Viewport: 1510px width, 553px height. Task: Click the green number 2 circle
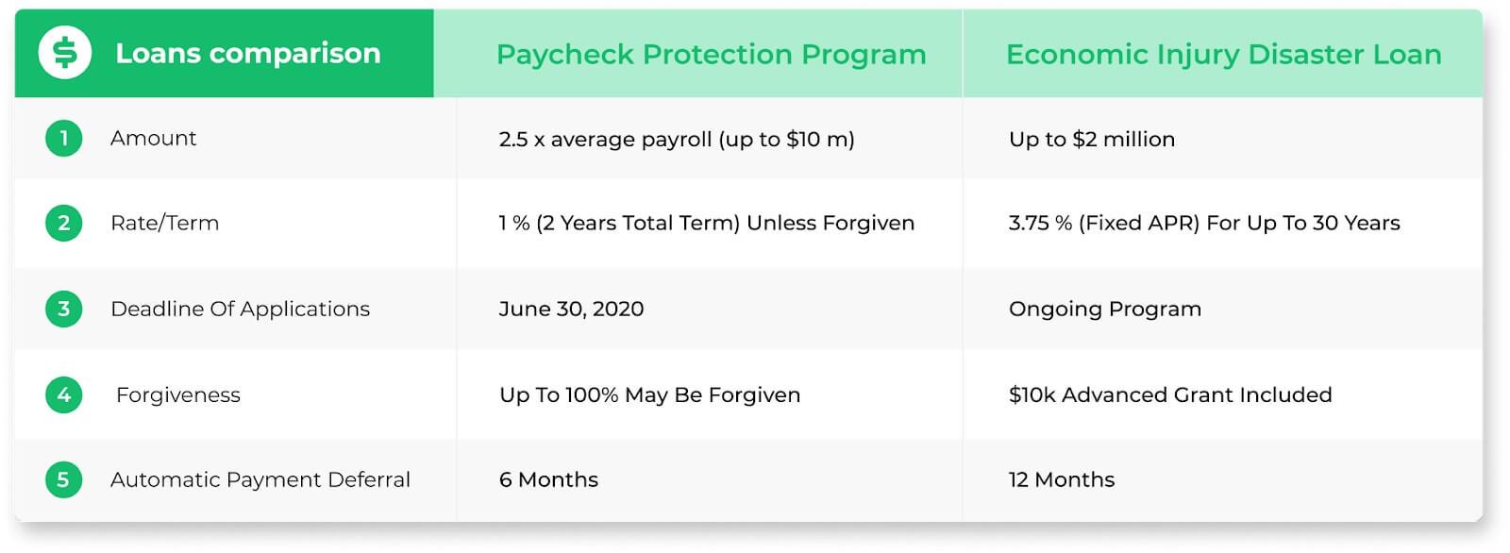63,224
